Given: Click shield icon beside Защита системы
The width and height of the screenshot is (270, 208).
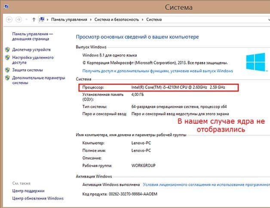Looking at the screenshot, I should click(x=7, y=70).
